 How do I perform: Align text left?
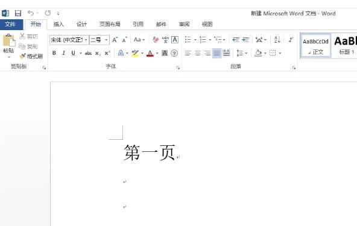click(x=188, y=53)
